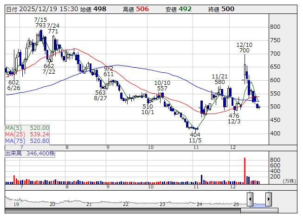Click the horizontal scrollbar thumb at bottom
Screen dimensions: 303x218
tap(259, 210)
